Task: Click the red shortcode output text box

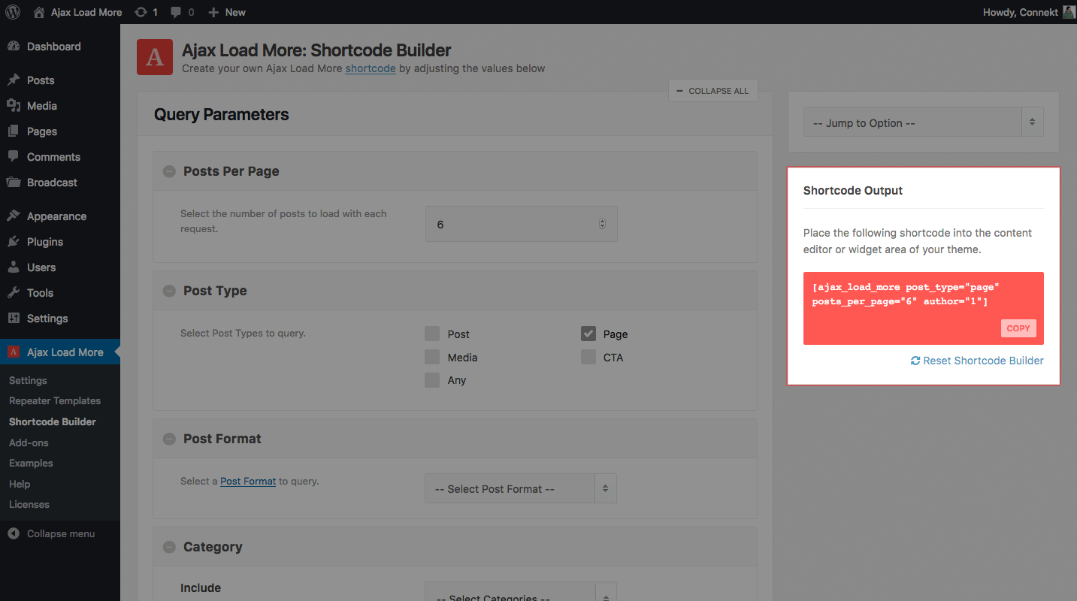Action: [x=924, y=308]
